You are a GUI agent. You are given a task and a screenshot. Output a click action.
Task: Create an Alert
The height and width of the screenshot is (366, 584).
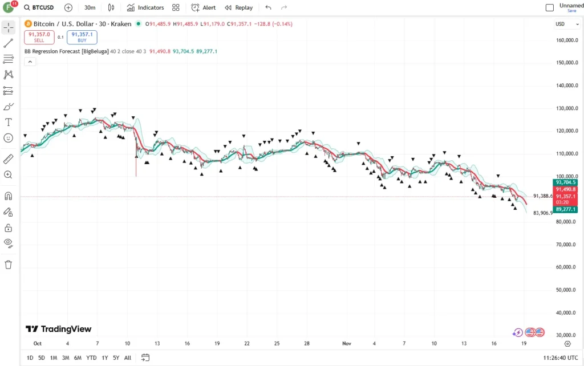(x=204, y=7)
